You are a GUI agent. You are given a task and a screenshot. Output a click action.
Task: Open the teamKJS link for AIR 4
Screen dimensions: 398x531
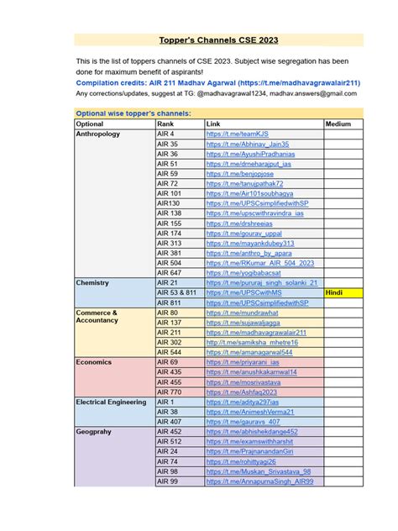[x=238, y=134]
